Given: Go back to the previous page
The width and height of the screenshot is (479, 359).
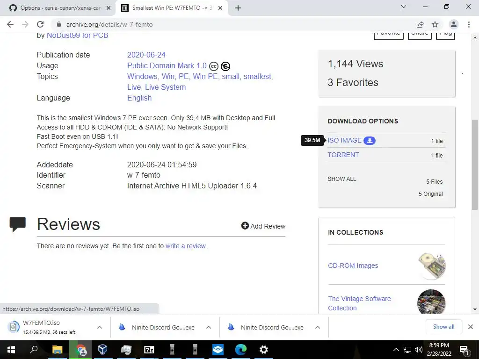Looking at the screenshot, I should (x=10, y=24).
